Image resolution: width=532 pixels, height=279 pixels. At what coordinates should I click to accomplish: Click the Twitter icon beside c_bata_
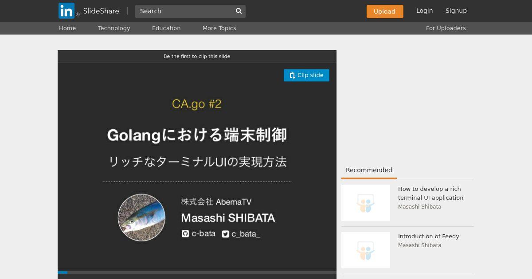pos(226,234)
